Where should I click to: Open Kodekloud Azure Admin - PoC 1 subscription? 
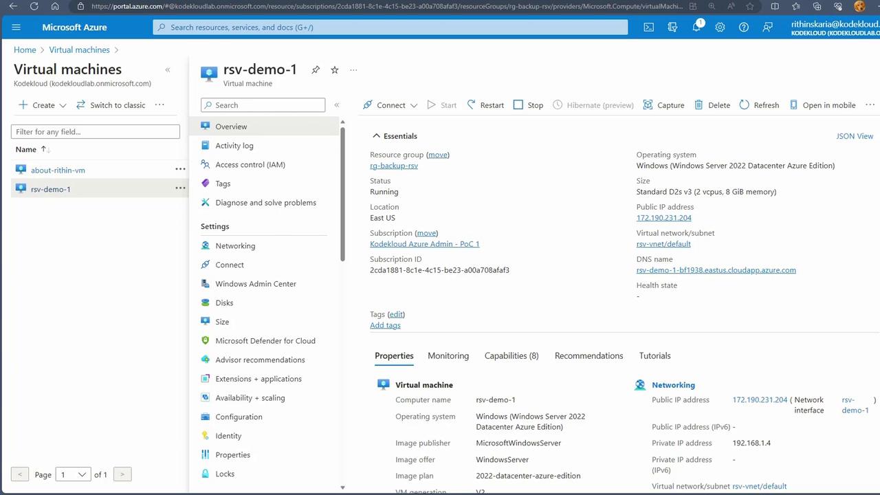pyautogui.click(x=425, y=244)
